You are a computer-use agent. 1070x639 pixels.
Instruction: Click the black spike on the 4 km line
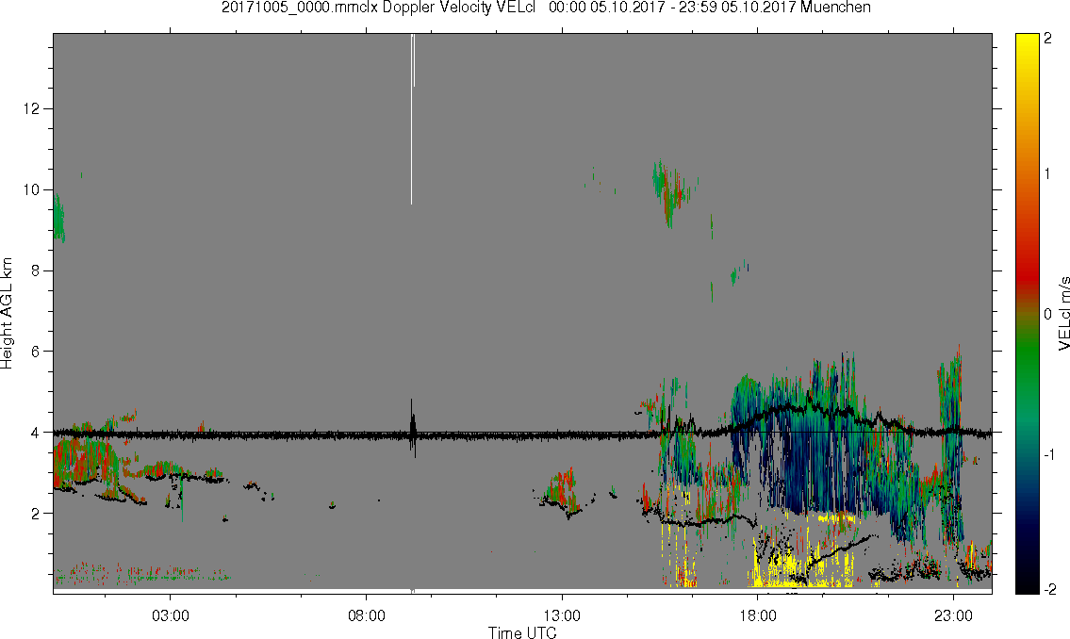coord(412,428)
